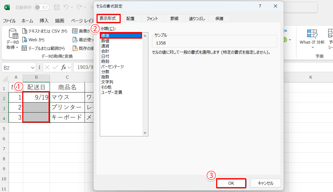Choose ユーザー定義 from the category list
Image resolution: width=333 pixels, height=192 pixels.
click(x=112, y=92)
